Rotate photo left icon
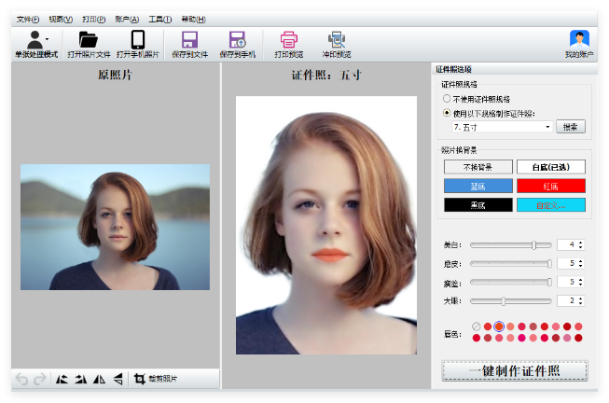 point(62,379)
